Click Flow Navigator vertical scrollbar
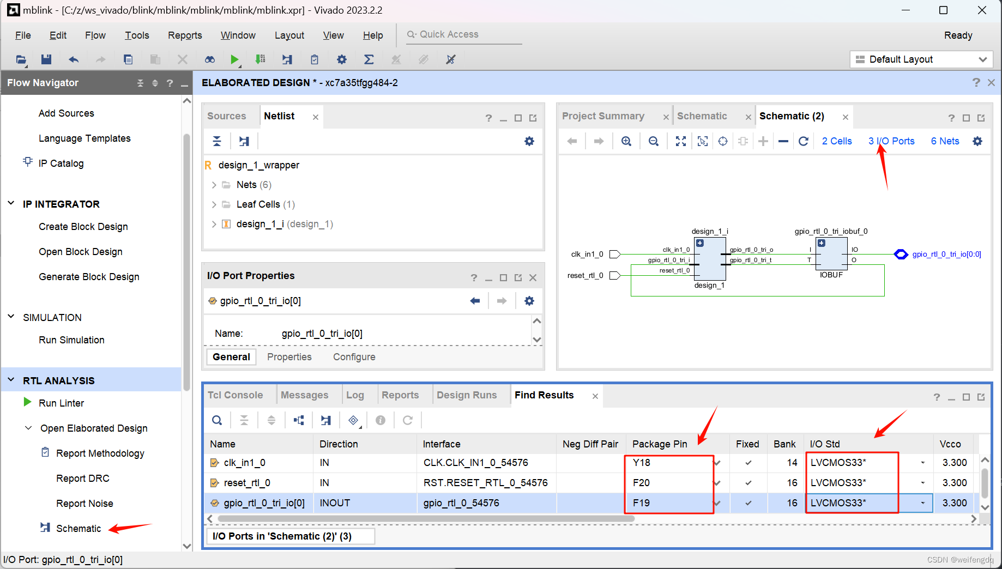Viewport: 1002px width, 569px height. click(187, 262)
